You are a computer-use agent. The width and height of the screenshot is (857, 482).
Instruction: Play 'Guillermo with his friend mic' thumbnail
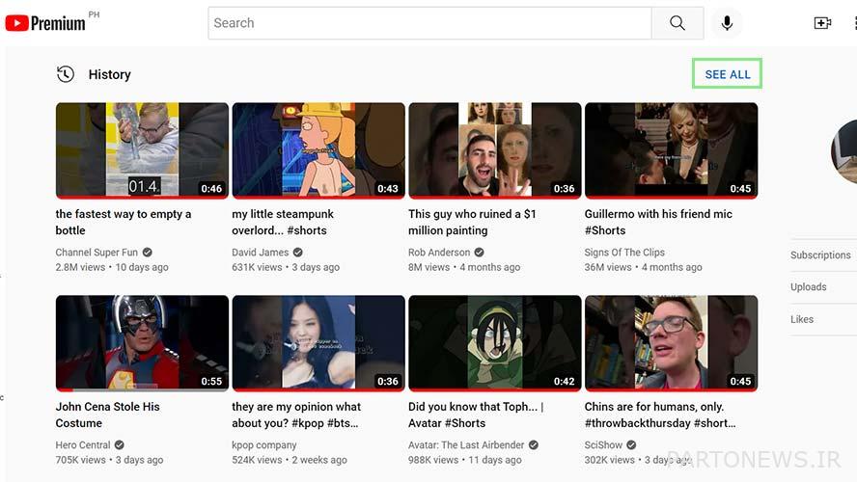(x=671, y=150)
